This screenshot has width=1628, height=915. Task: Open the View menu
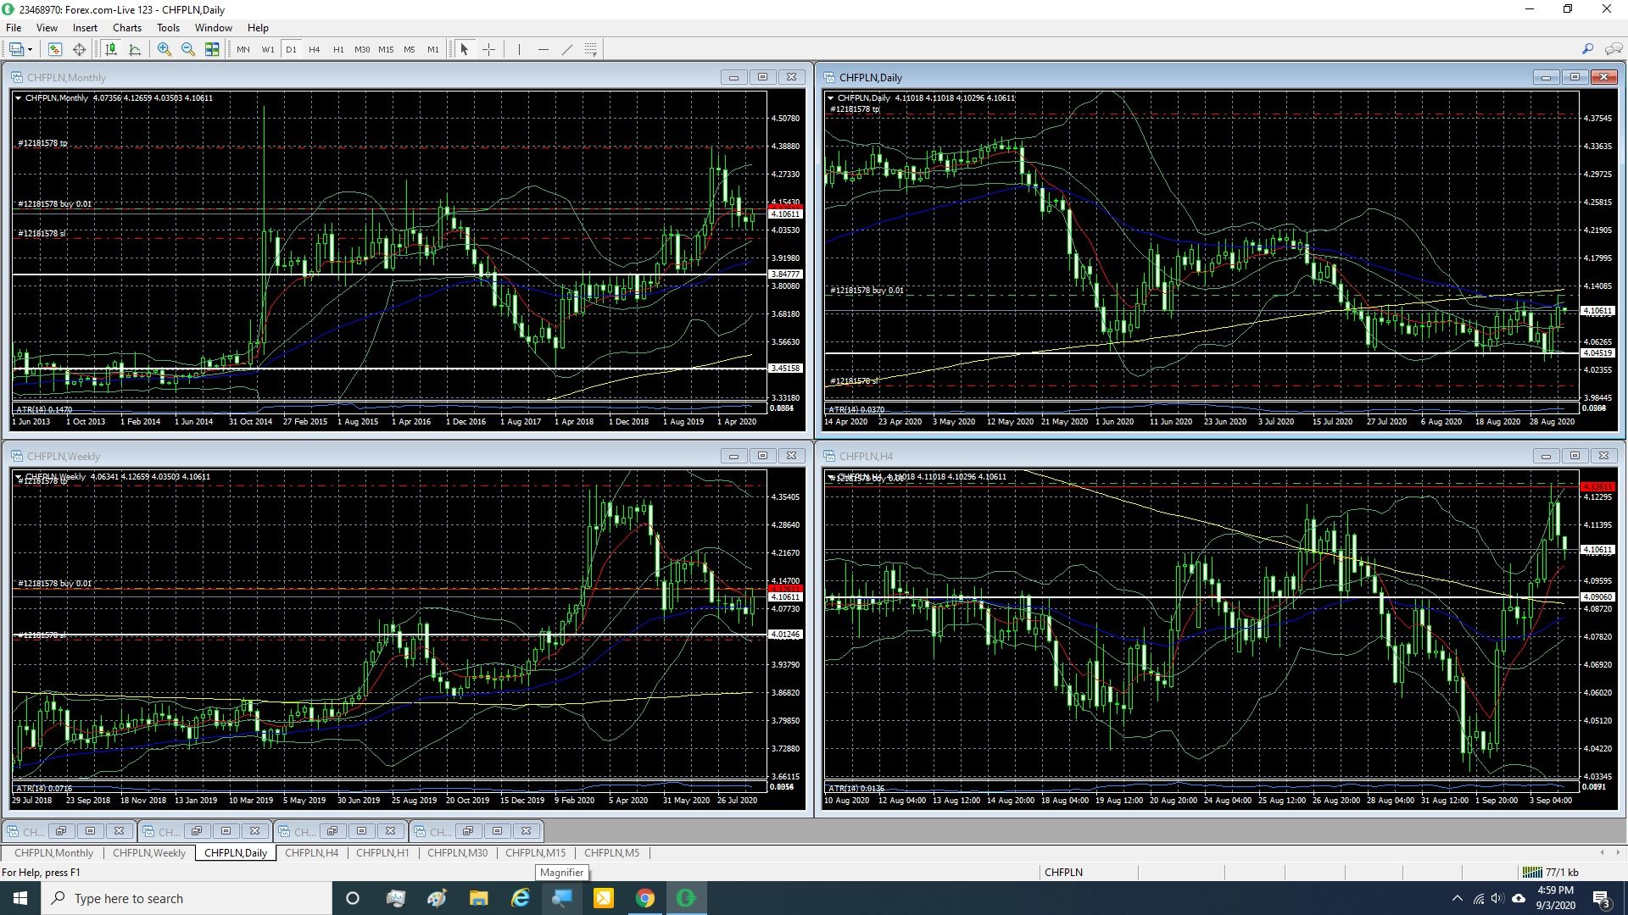click(x=47, y=28)
